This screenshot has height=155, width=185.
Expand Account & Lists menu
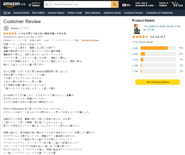144,4
